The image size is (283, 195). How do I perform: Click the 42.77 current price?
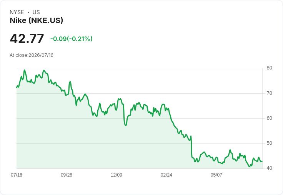point(27,38)
